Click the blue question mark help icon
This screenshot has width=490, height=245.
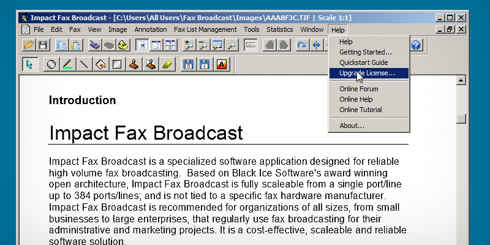click(x=417, y=45)
